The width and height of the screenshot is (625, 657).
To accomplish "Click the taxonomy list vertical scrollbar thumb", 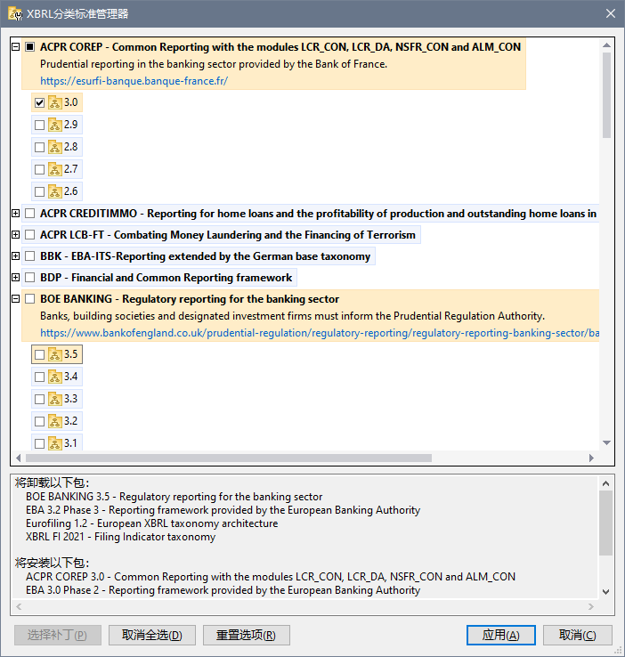I will click(x=606, y=95).
